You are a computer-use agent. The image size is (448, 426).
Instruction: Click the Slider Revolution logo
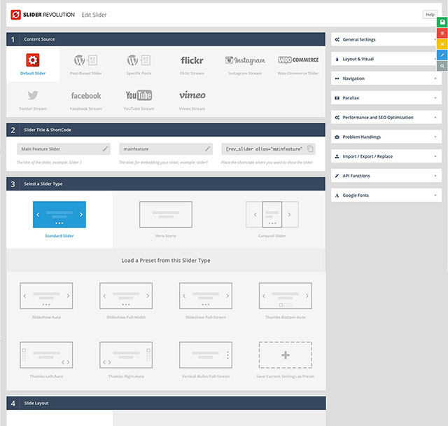43,15
